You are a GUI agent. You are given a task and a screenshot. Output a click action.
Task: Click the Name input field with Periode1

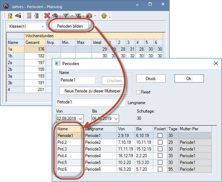77,80
